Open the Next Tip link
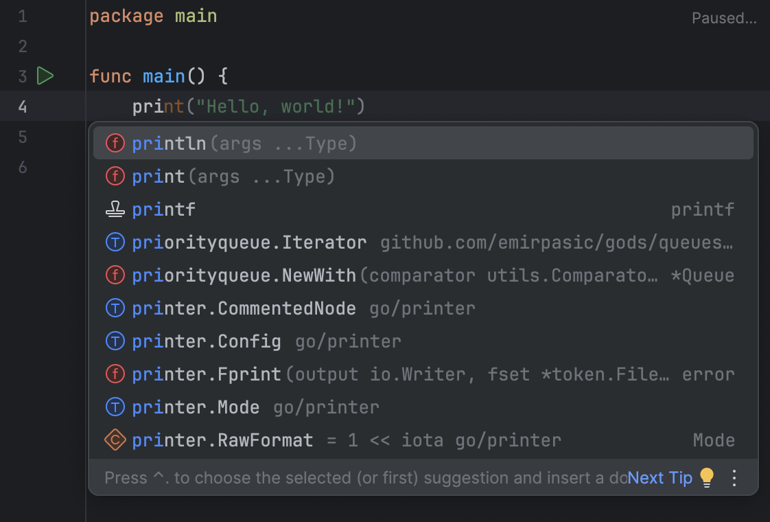770x522 pixels. (x=660, y=477)
